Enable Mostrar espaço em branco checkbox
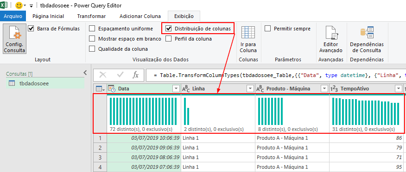 coord(92,39)
